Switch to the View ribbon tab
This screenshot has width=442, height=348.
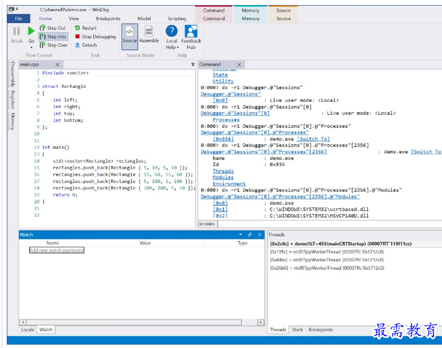click(74, 19)
